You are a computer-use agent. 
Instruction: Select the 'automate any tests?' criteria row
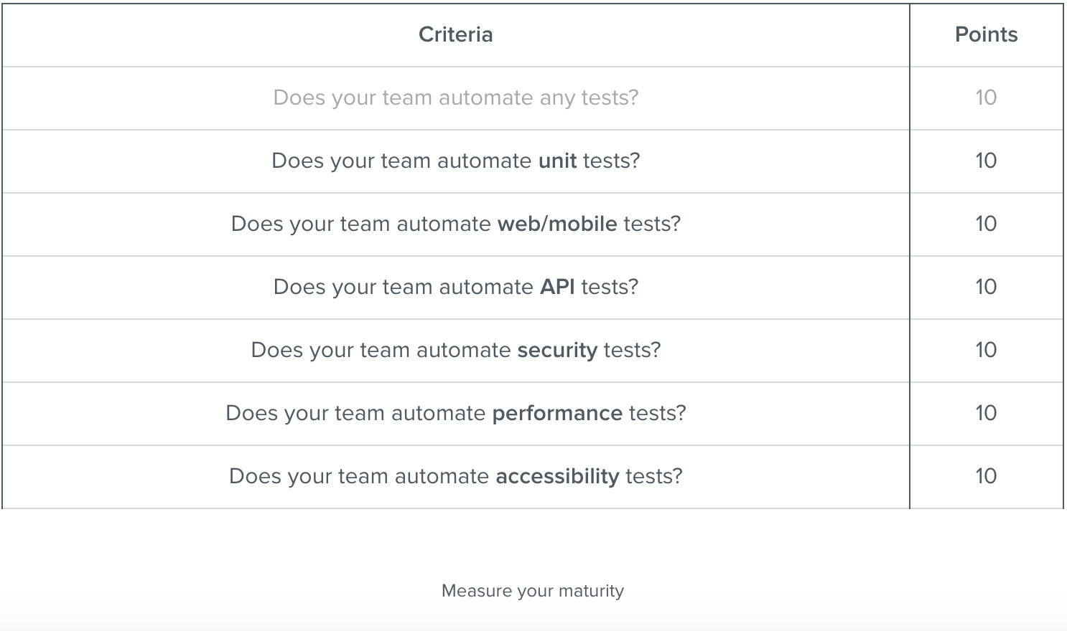tap(455, 98)
